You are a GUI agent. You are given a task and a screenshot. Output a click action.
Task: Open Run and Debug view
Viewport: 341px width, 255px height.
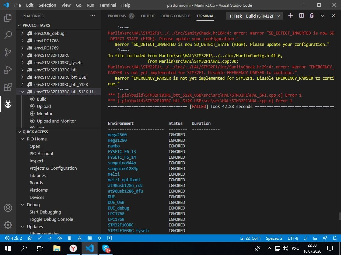pos(8,70)
